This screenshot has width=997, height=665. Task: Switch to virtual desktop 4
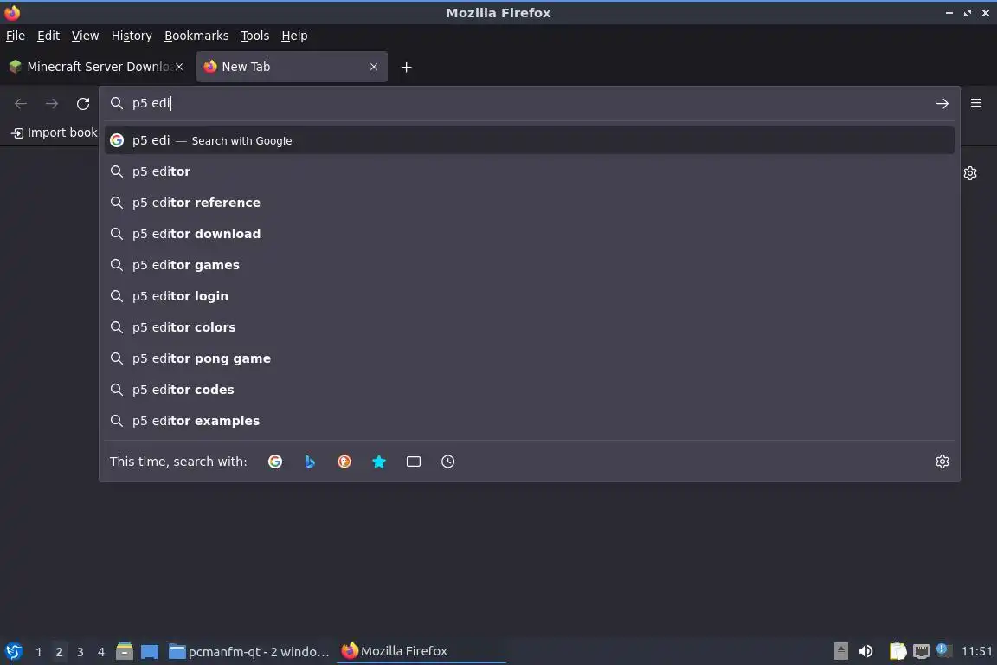click(101, 652)
